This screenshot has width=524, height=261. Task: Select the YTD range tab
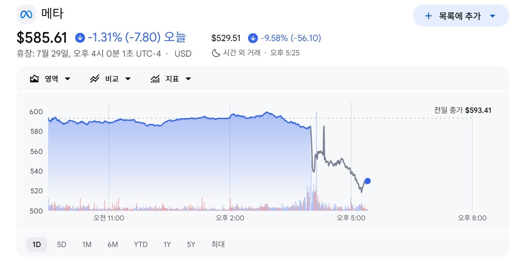[x=141, y=245]
